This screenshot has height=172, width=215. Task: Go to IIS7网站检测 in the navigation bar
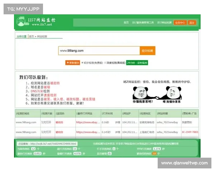click(x=164, y=23)
